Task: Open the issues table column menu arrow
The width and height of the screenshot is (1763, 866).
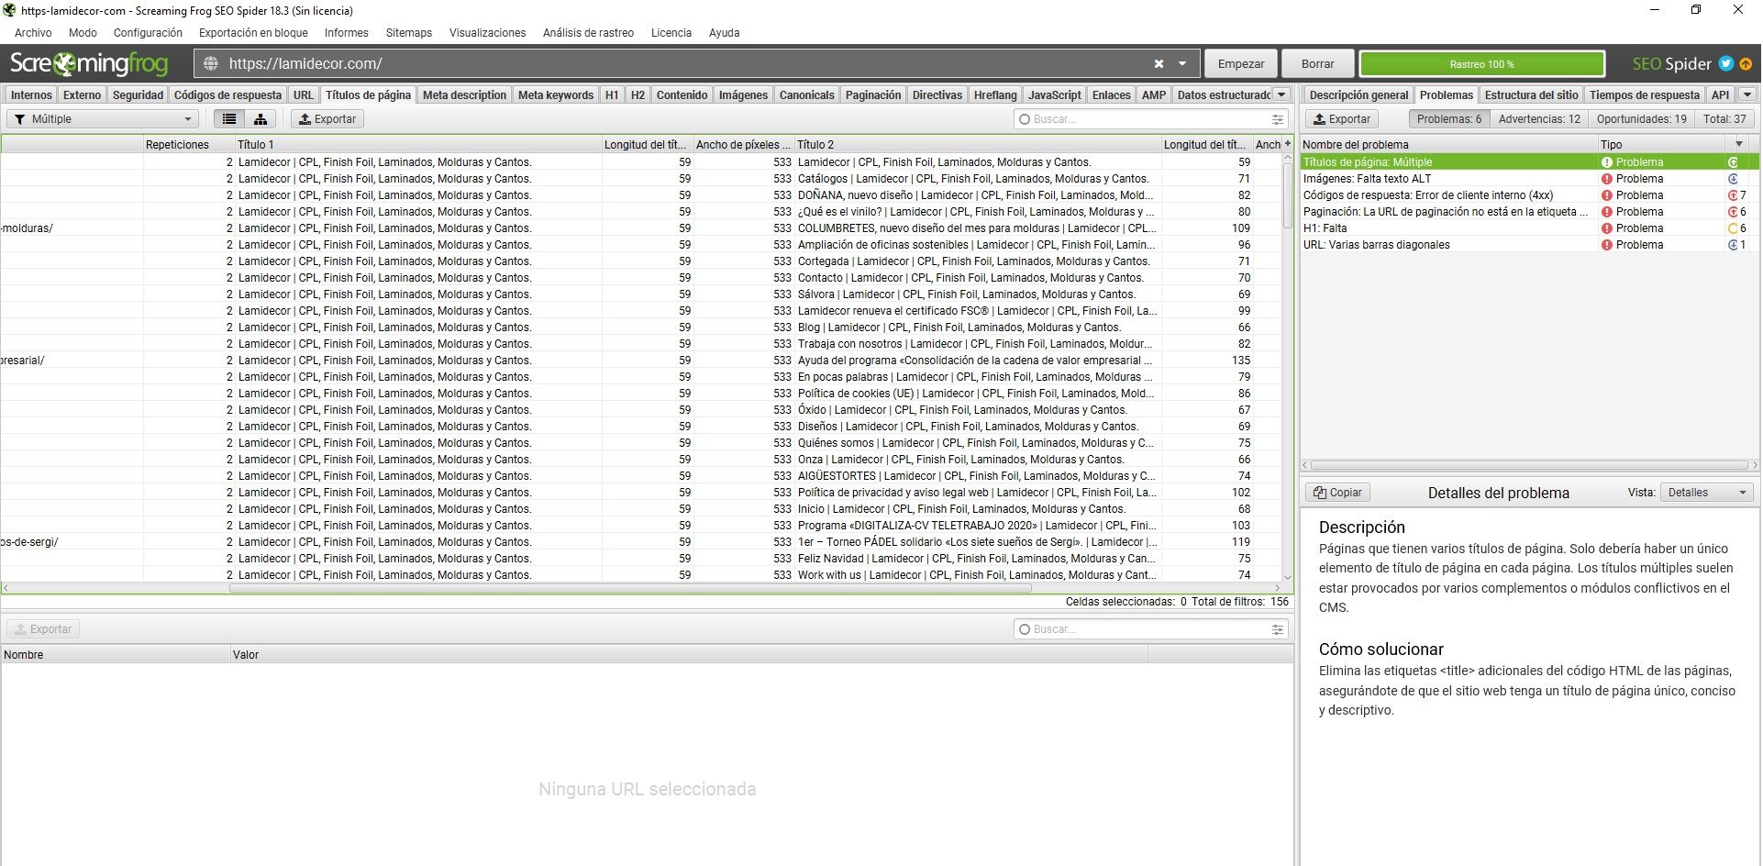Action: coord(1738,144)
